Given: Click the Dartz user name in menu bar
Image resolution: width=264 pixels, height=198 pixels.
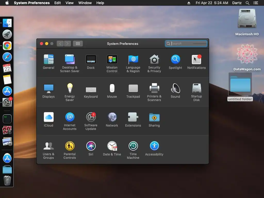Looking at the screenshot, I should click(237, 3).
